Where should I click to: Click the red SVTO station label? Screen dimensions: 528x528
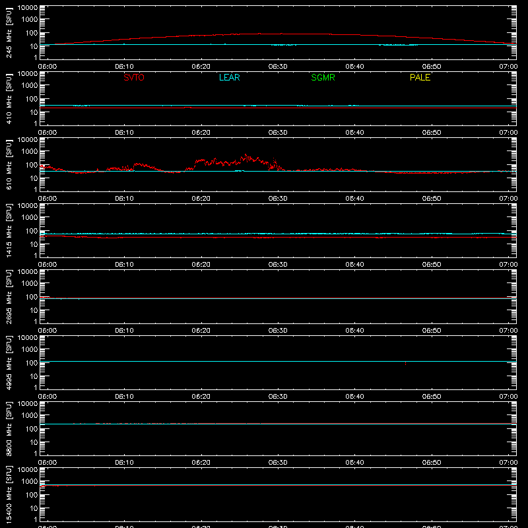(134, 77)
